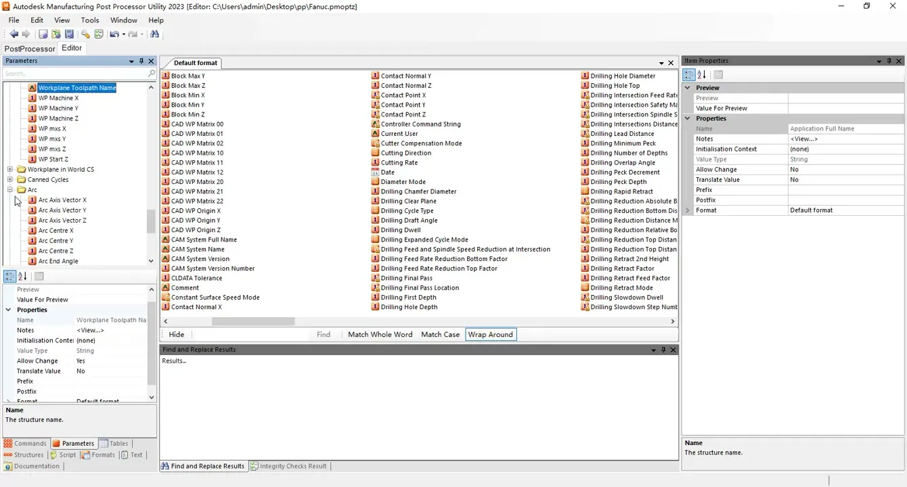The height and width of the screenshot is (487, 907).
Task: Pin the Item Properties panel
Action: (889, 61)
